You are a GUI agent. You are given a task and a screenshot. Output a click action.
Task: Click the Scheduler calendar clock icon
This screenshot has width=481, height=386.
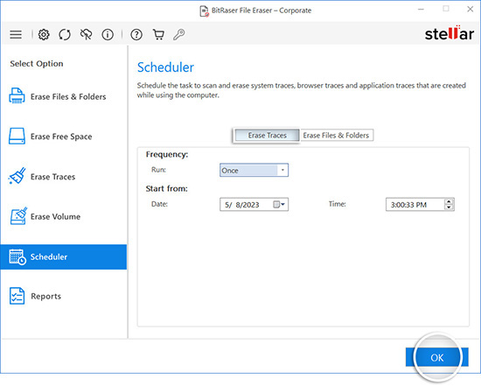point(17,256)
